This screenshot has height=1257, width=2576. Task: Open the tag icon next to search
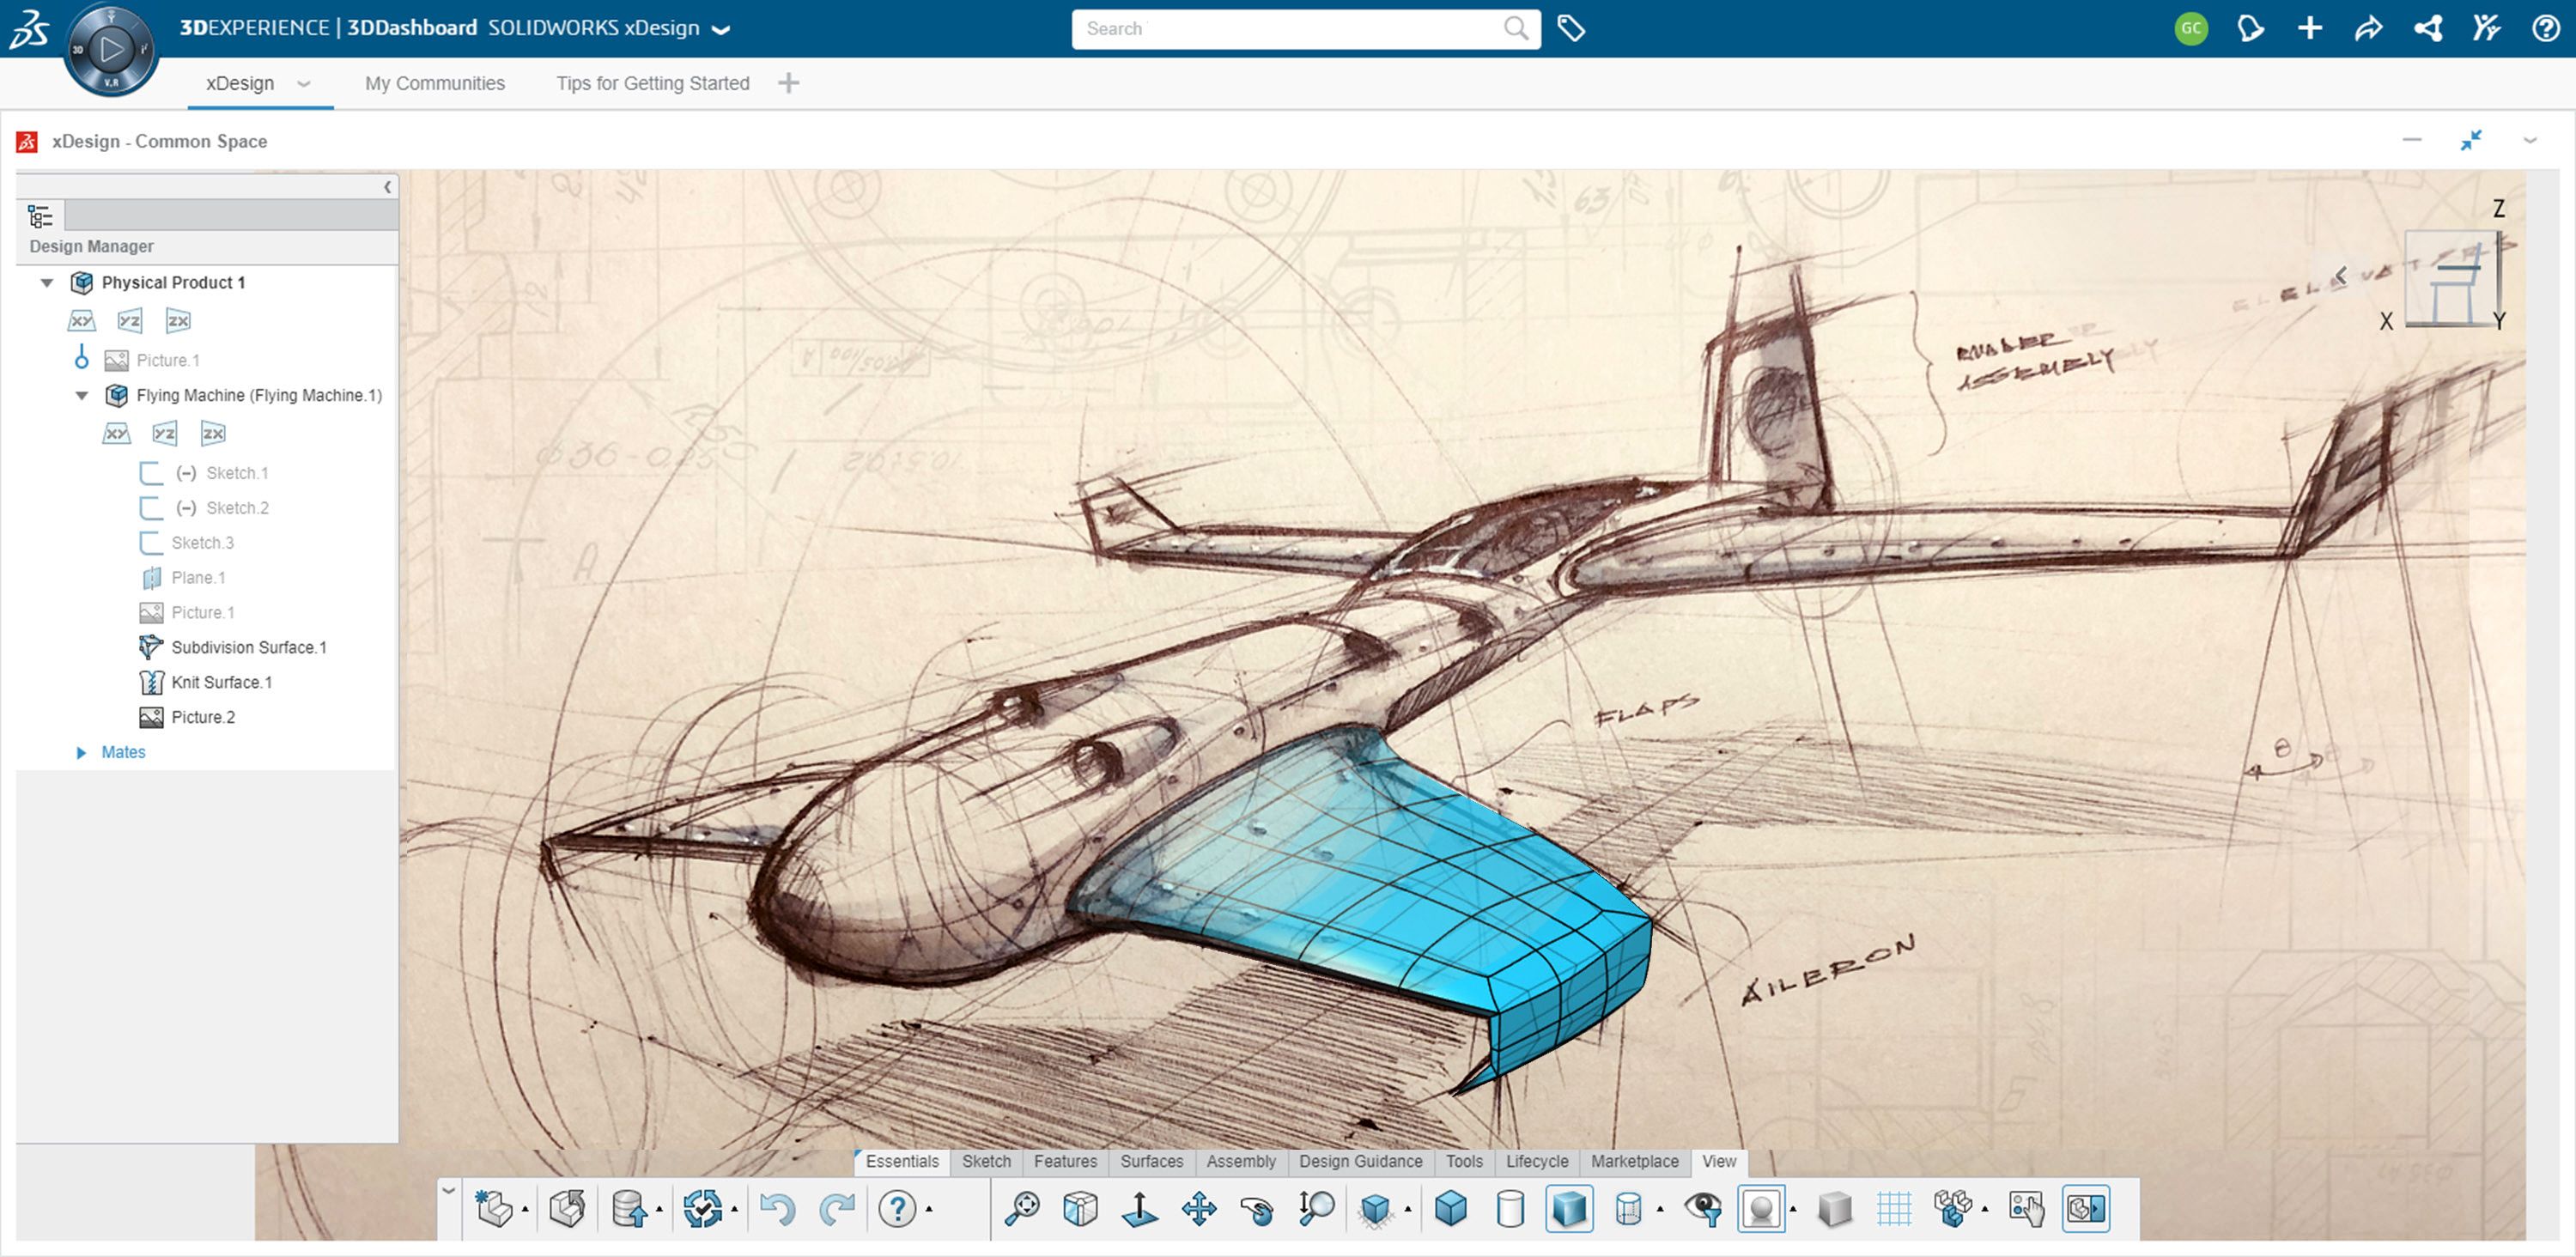point(1571,28)
